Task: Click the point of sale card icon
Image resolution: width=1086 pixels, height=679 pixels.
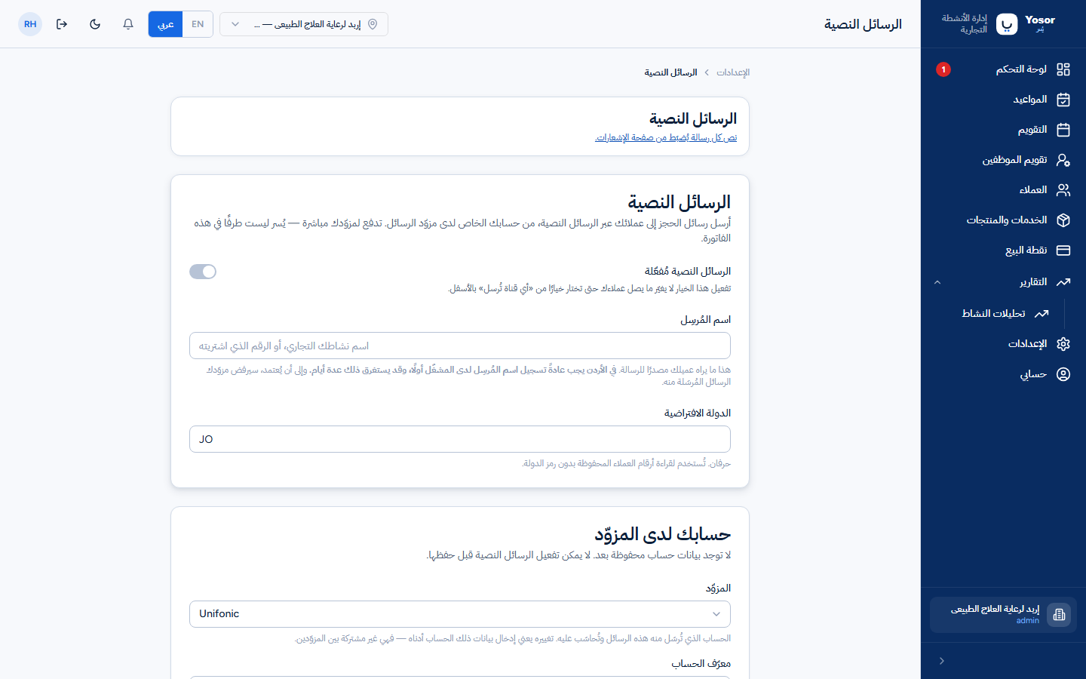Action: point(1063,250)
